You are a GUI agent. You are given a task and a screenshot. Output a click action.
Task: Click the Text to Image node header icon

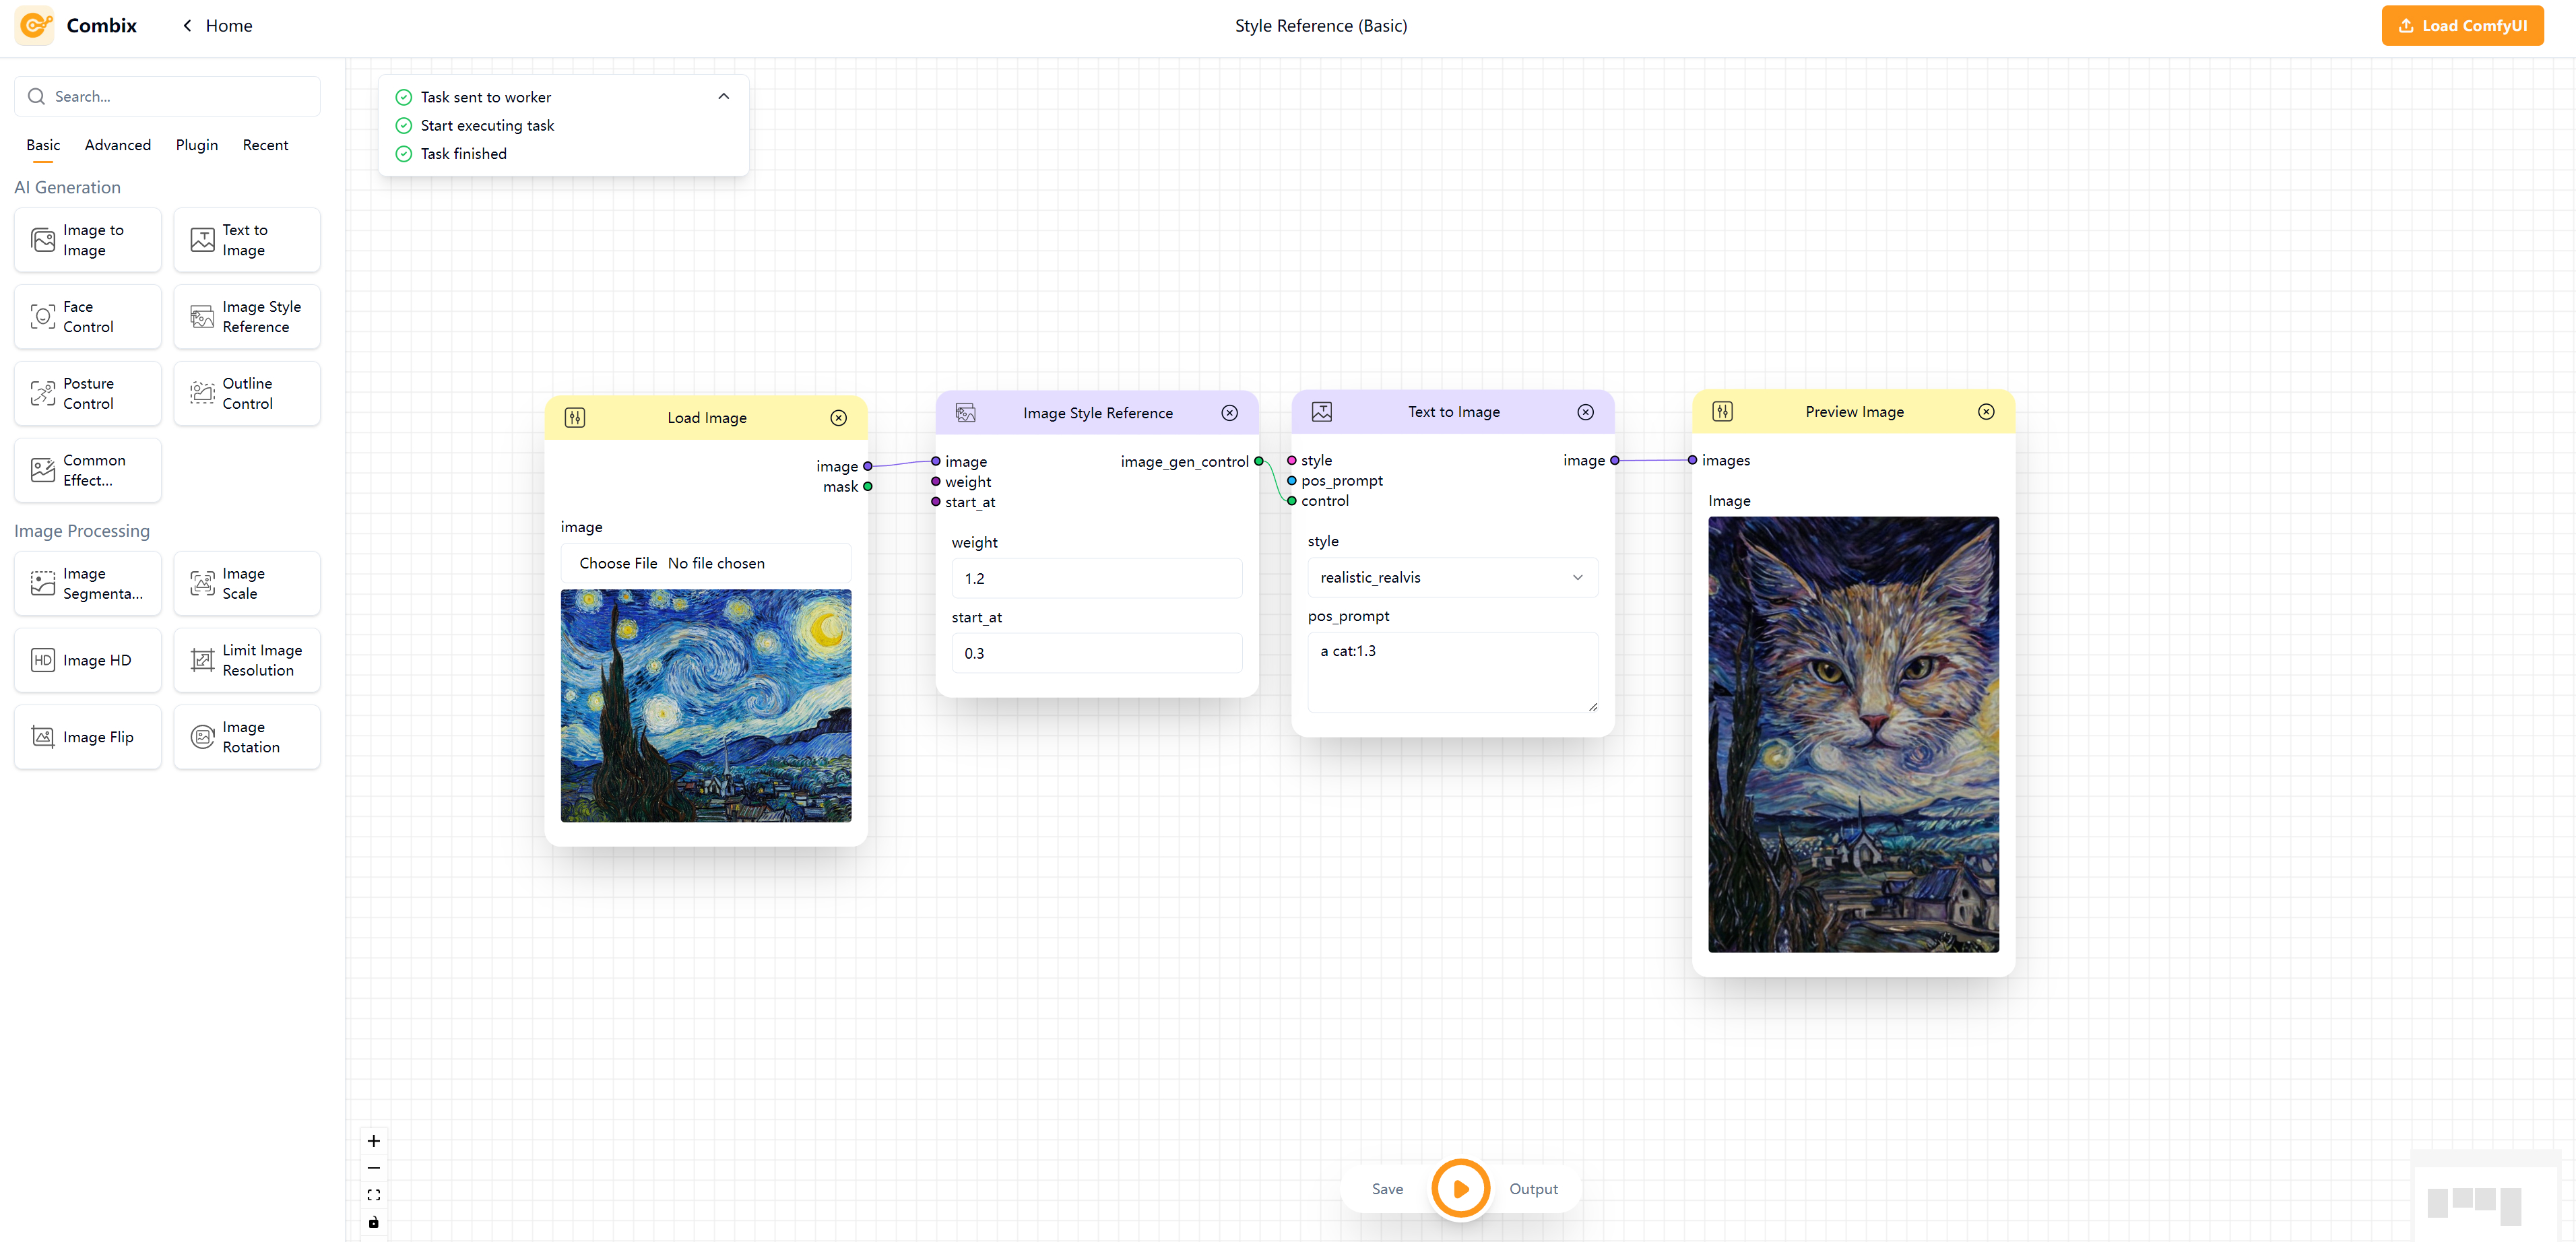(1322, 412)
